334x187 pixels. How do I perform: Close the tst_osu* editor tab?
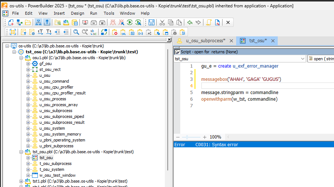273,41
